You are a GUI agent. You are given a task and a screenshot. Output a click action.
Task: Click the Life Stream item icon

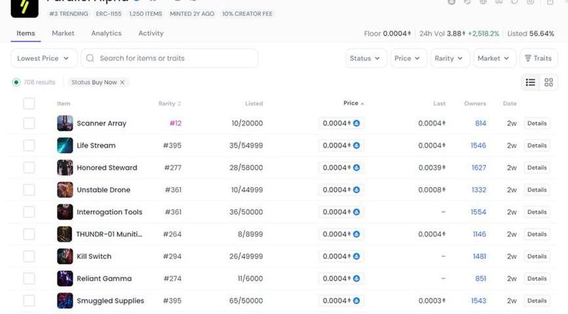tap(65, 145)
